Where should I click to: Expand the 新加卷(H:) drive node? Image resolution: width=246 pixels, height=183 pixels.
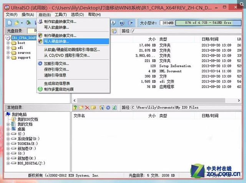[8, 158]
